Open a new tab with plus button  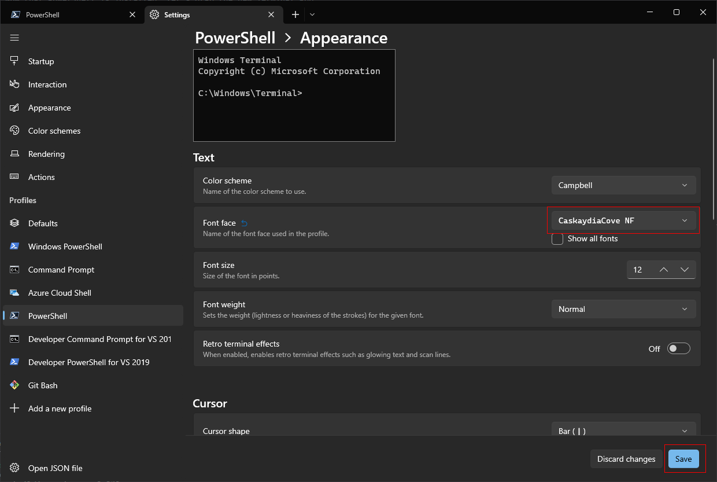click(x=295, y=14)
